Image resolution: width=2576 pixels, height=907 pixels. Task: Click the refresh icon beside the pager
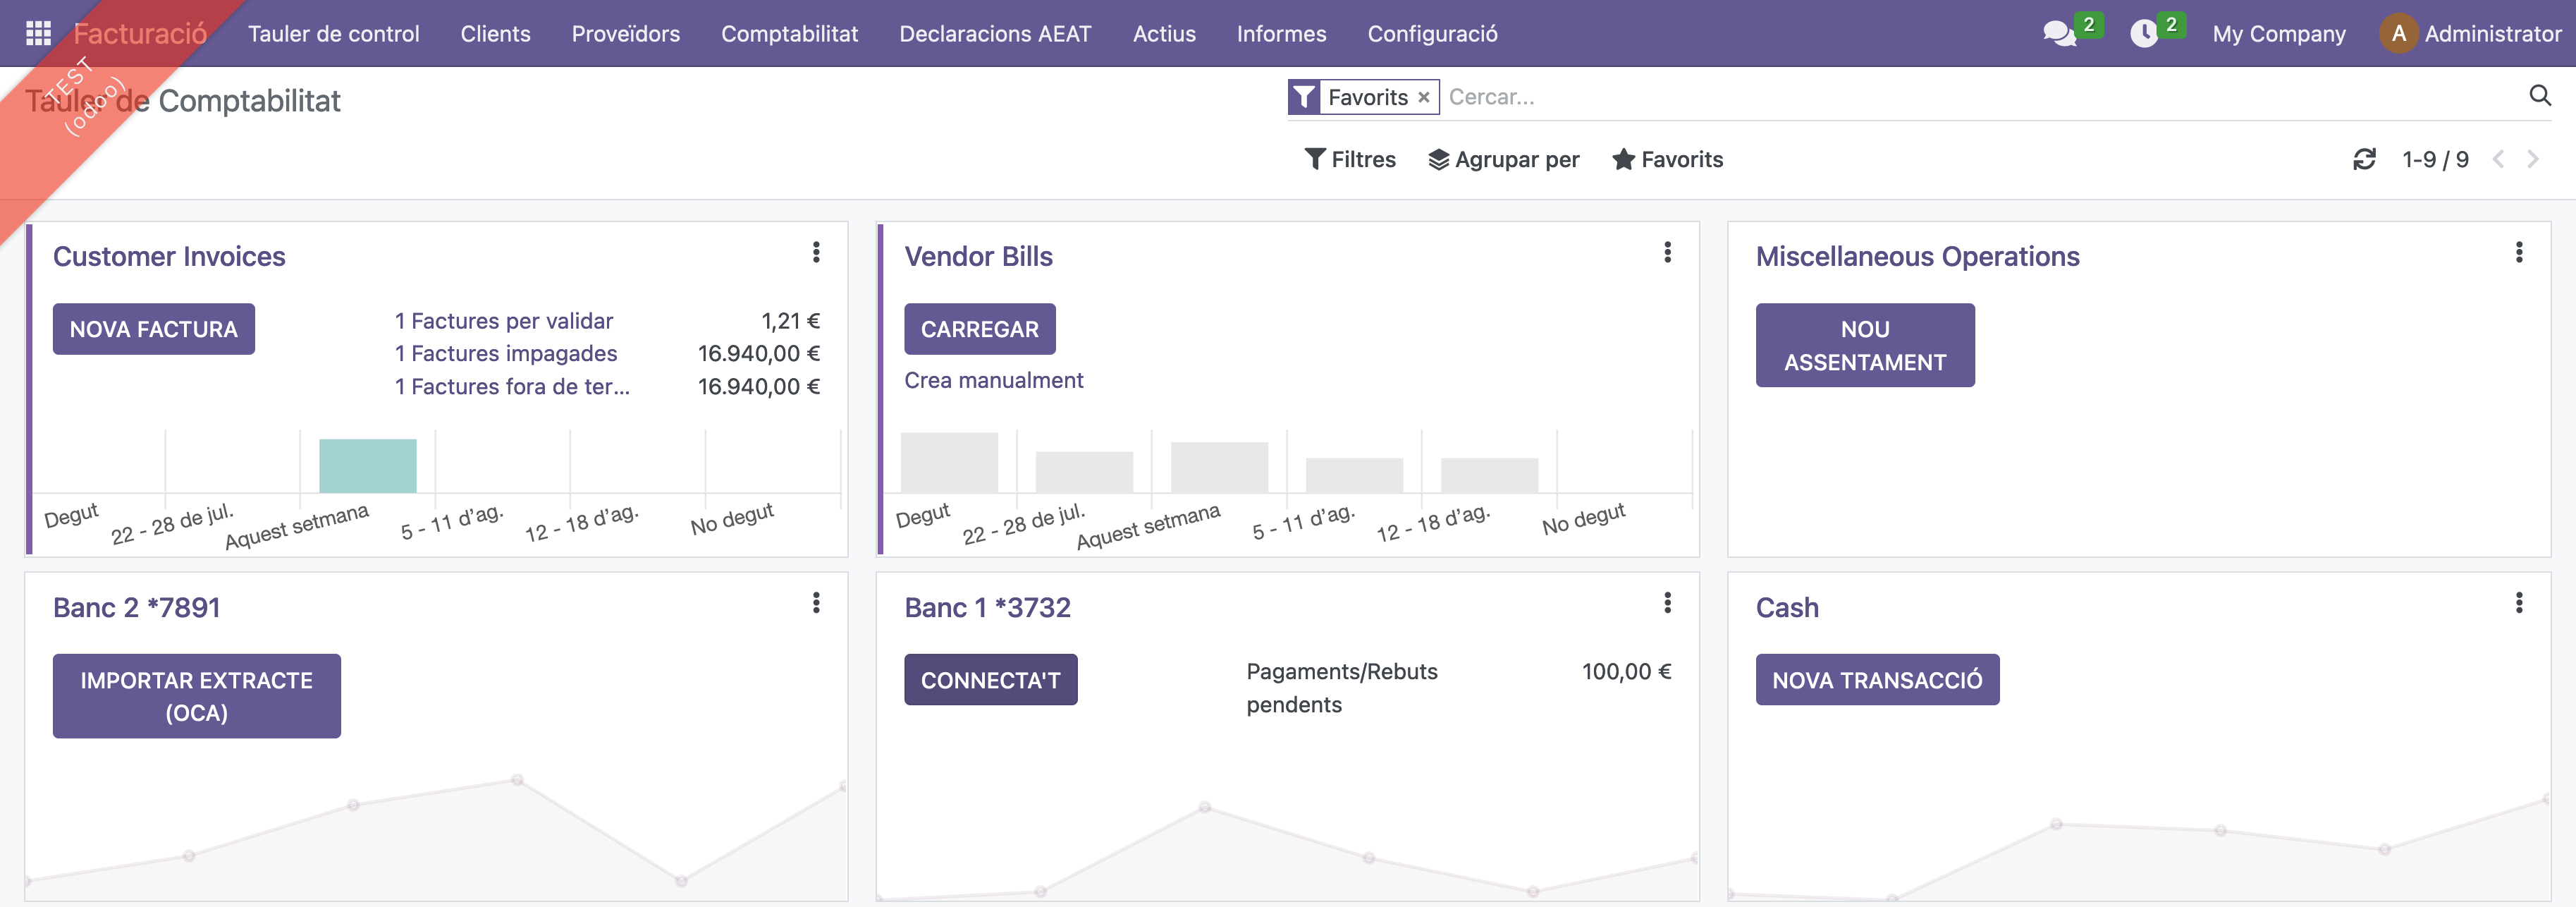[2364, 159]
